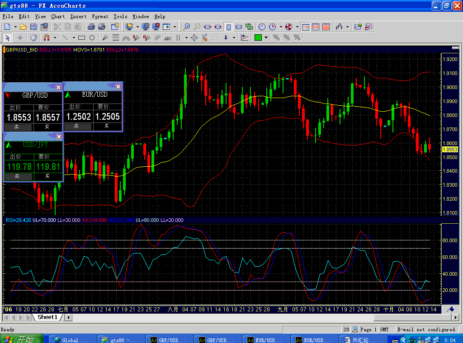Image resolution: width=463 pixels, height=343 pixels.
Task: Open the candlestick chart type dropdown
Action: (347, 27)
